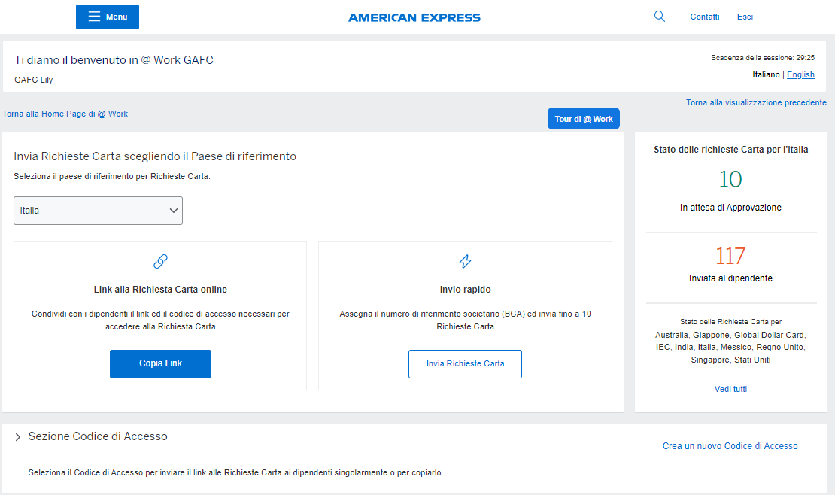This screenshot has height=495, width=835.
Task: Open the Italia country dropdown
Action: (98, 211)
